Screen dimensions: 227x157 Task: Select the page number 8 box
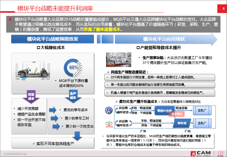click(x=222, y=9)
